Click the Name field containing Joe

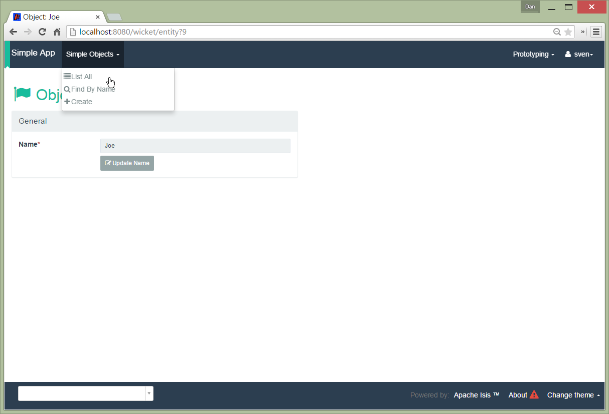tap(195, 146)
